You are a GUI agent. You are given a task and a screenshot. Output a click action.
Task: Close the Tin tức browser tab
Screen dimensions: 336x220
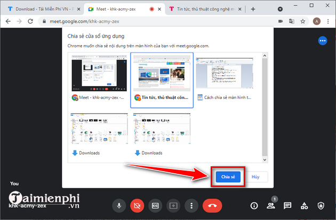(x=240, y=9)
